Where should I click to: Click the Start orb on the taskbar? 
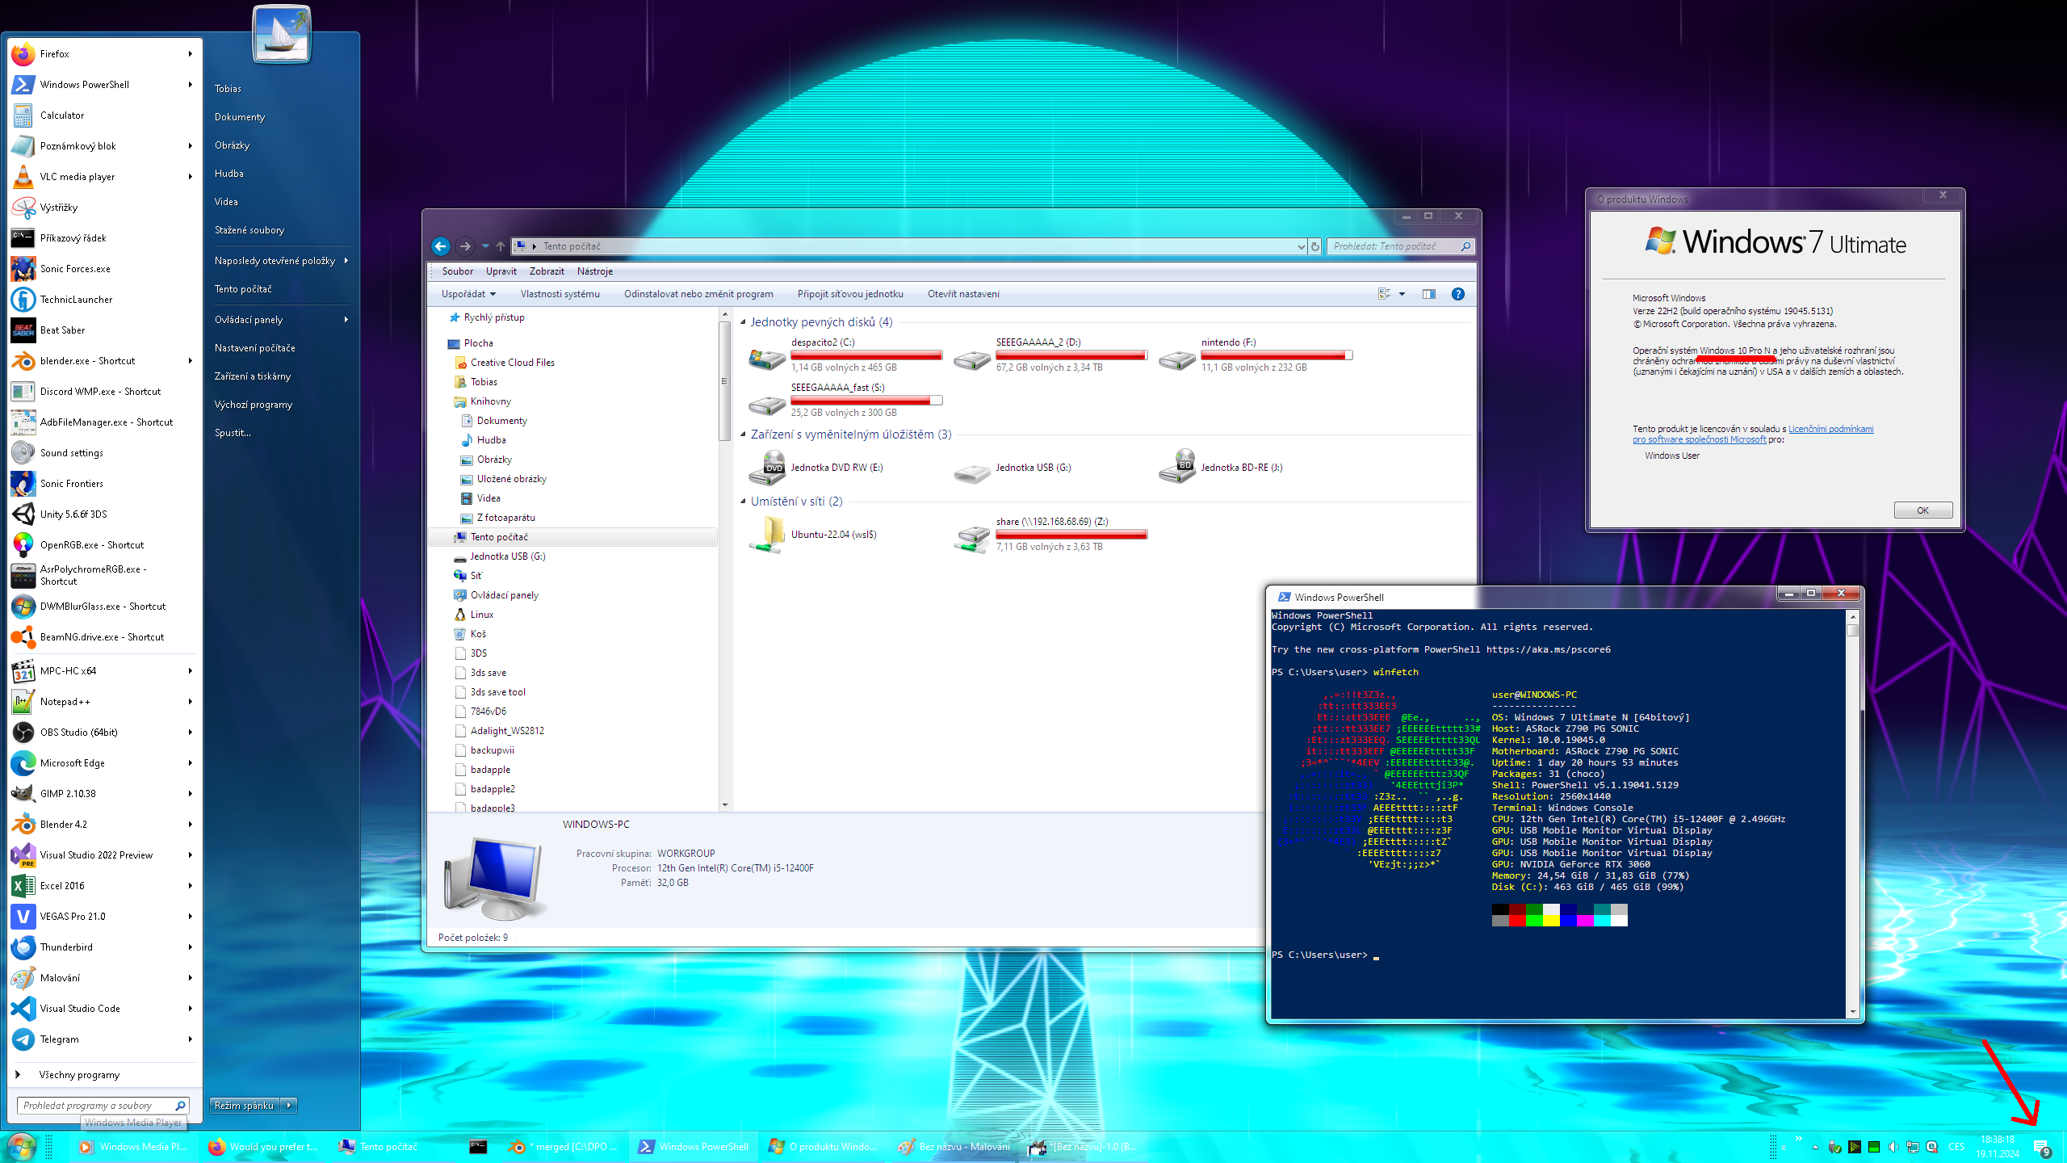22,1147
